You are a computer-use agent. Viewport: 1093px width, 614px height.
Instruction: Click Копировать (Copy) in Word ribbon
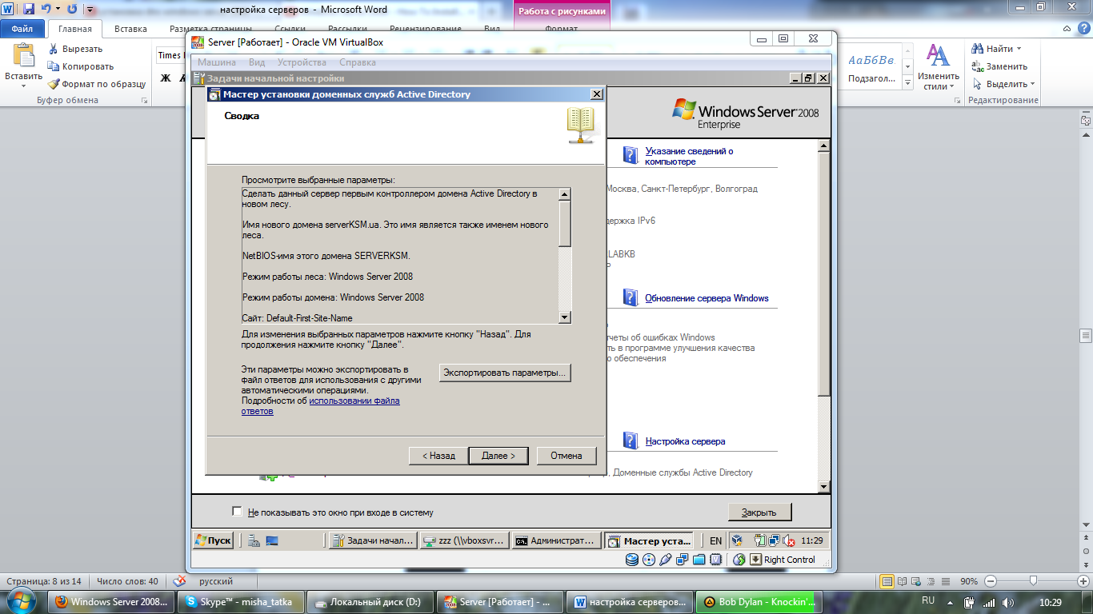(81, 66)
